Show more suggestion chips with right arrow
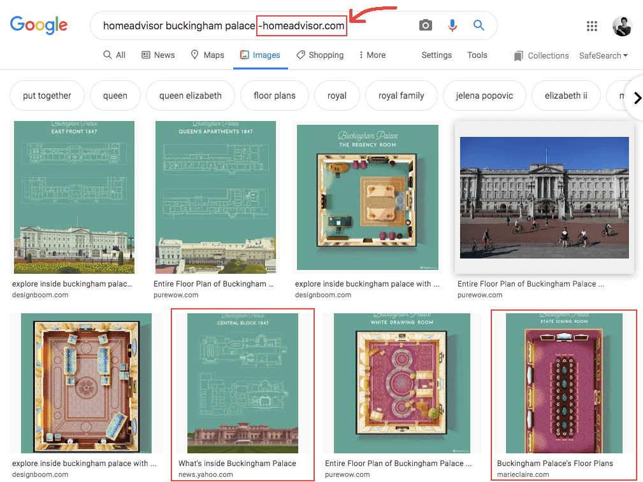The image size is (643, 482). pyautogui.click(x=637, y=98)
